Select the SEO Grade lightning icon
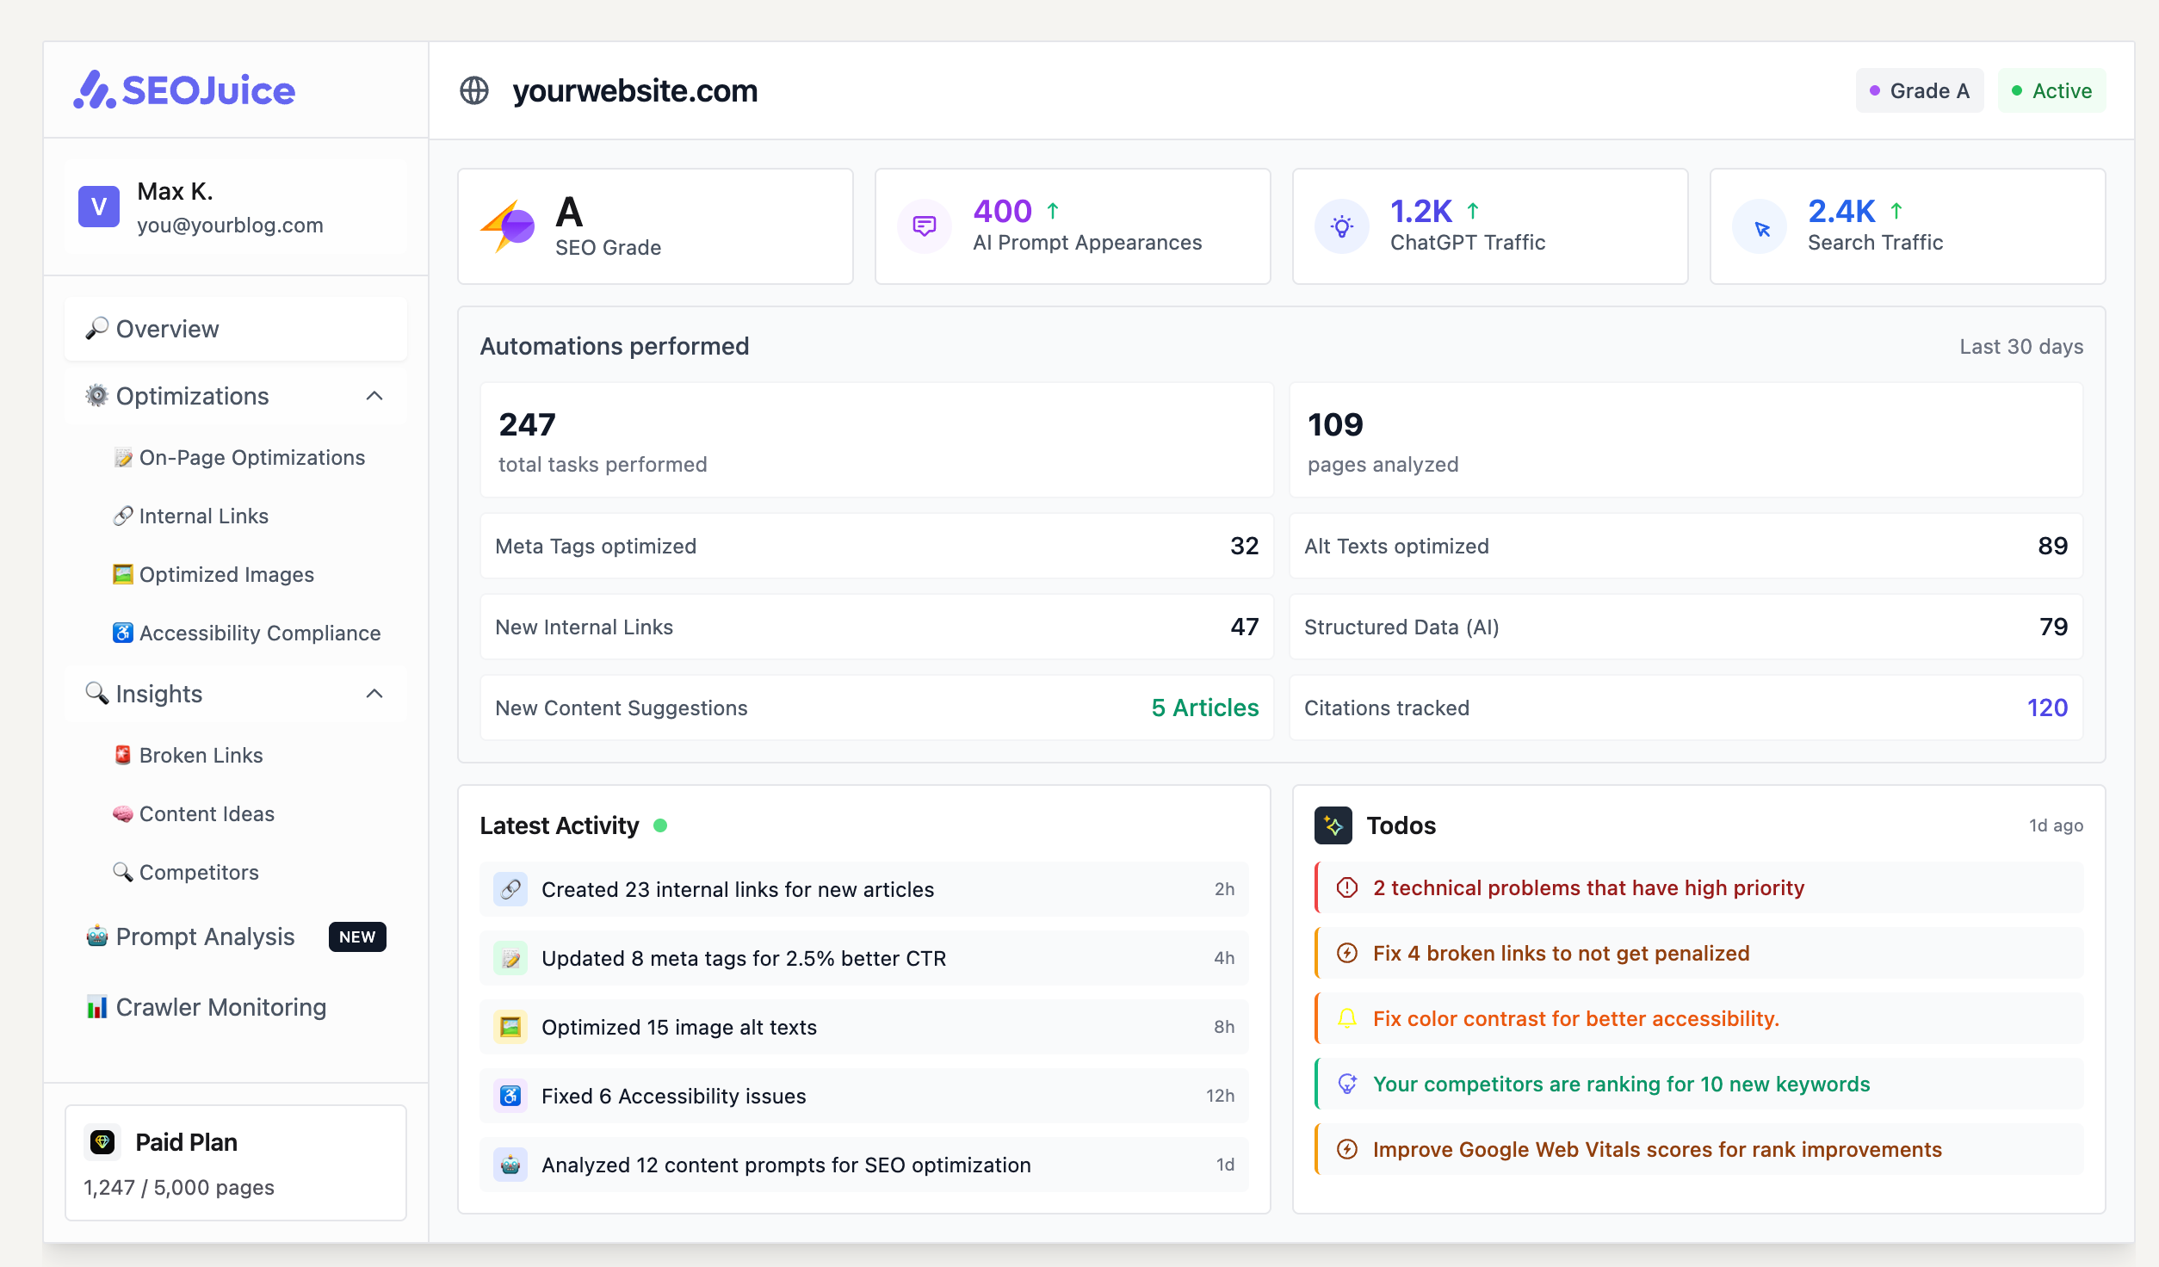2159x1267 pixels. click(510, 226)
